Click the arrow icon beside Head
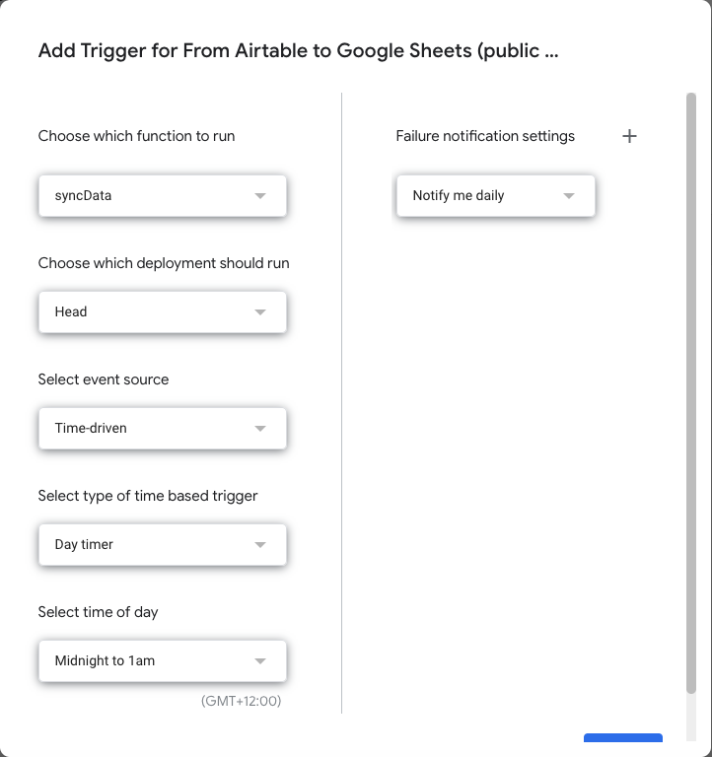This screenshot has height=757, width=712. click(260, 312)
